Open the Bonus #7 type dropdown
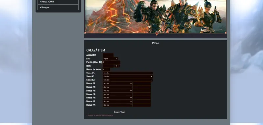 click(x=117, y=105)
